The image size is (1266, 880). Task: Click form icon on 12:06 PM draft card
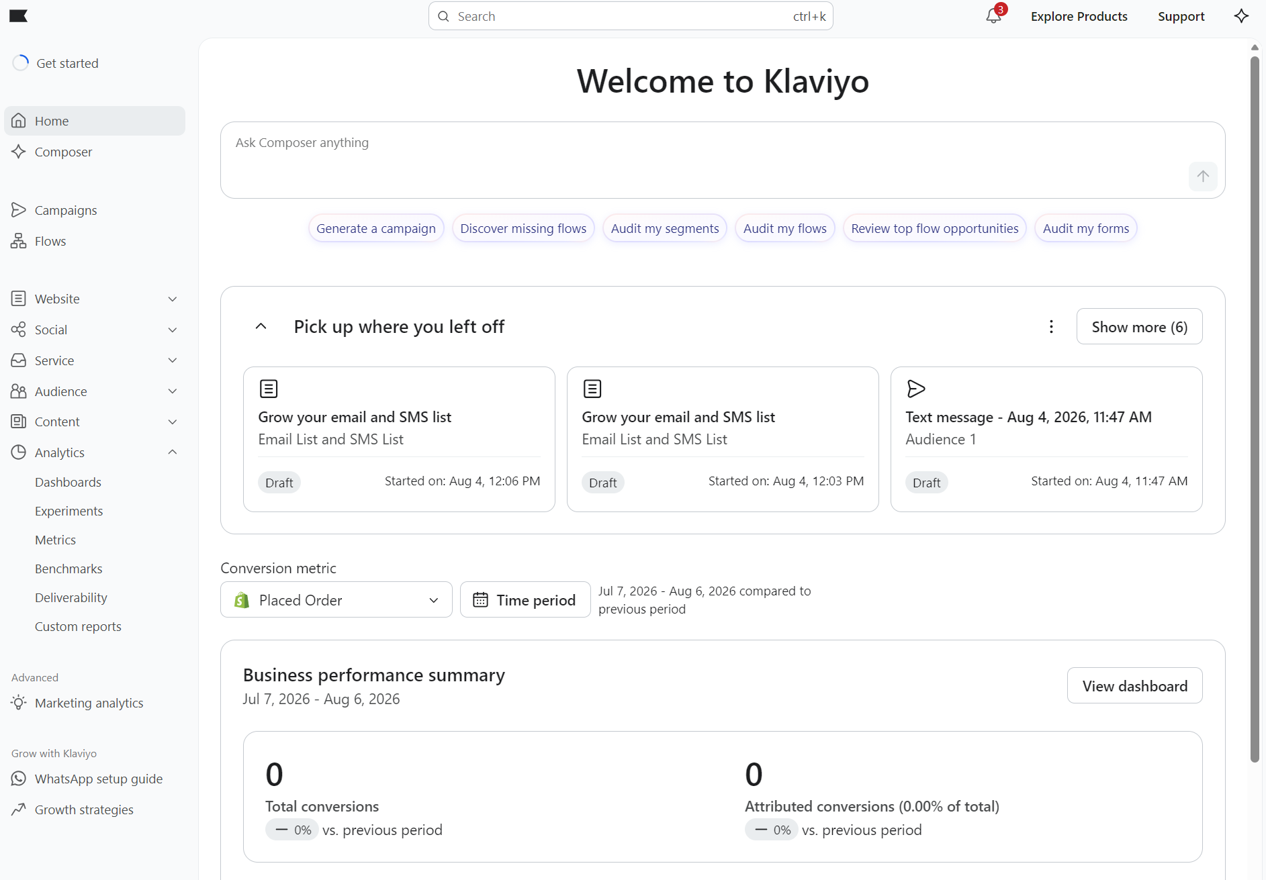(x=269, y=389)
